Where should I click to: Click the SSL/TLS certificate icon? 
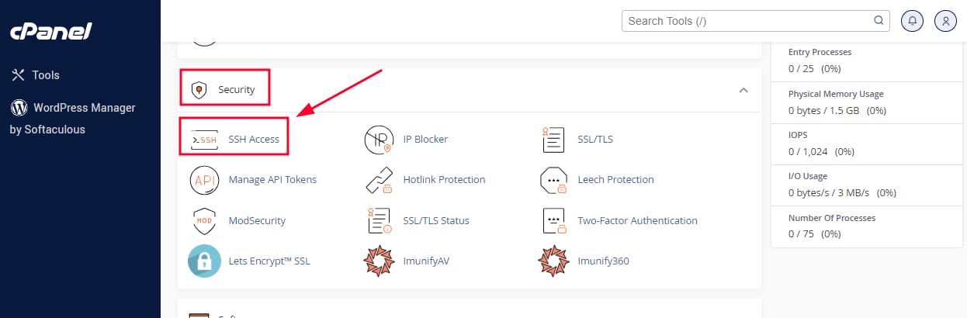point(553,140)
